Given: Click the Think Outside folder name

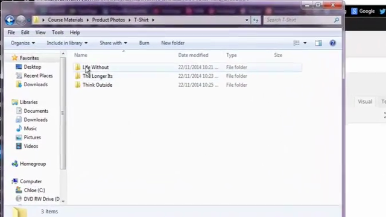Looking at the screenshot, I should [98, 85].
